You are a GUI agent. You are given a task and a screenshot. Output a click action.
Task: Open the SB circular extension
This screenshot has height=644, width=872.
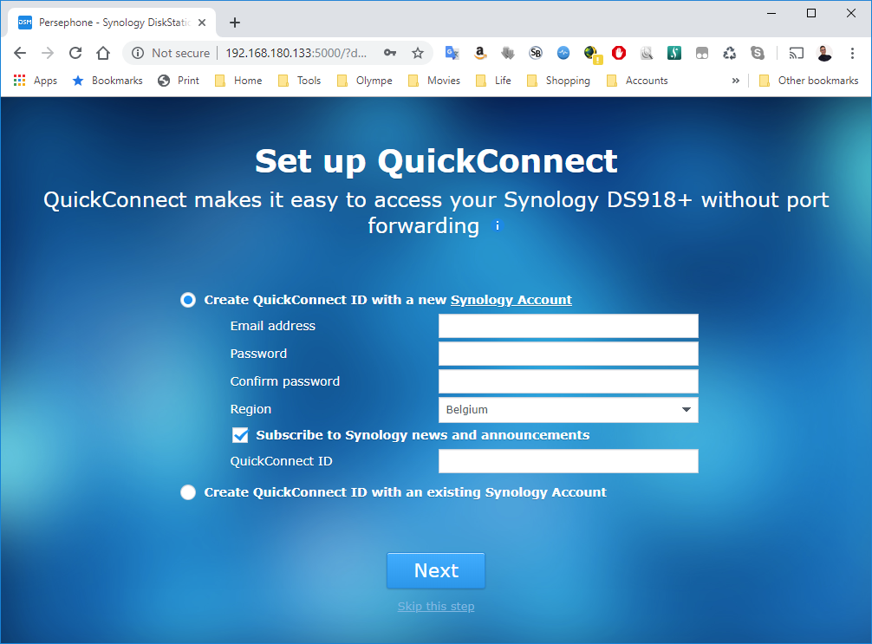tap(536, 53)
